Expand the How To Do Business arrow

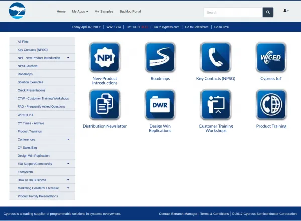coord(68,180)
